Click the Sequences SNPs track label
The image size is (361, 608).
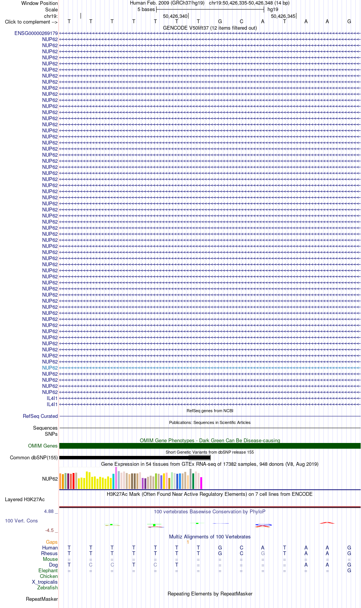click(45, 431)
